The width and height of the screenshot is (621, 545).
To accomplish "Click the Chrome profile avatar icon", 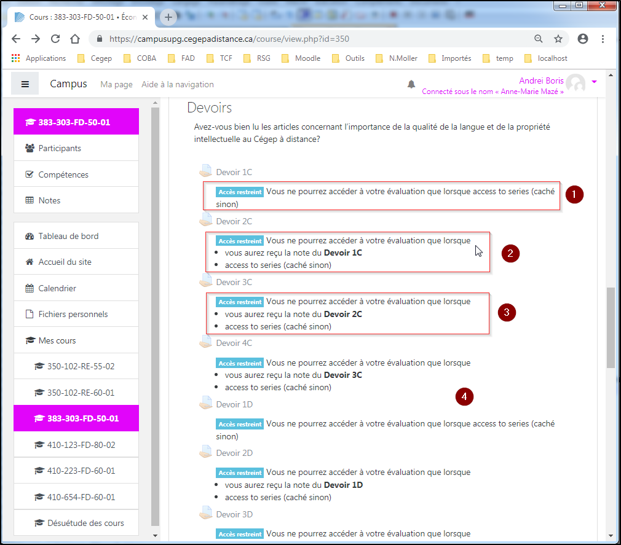I will [583, 39].
